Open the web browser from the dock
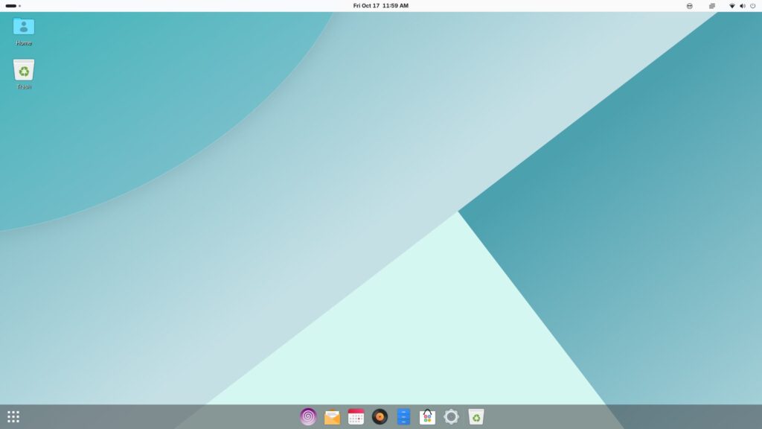 pyautogui.click(x=308, y=416)
